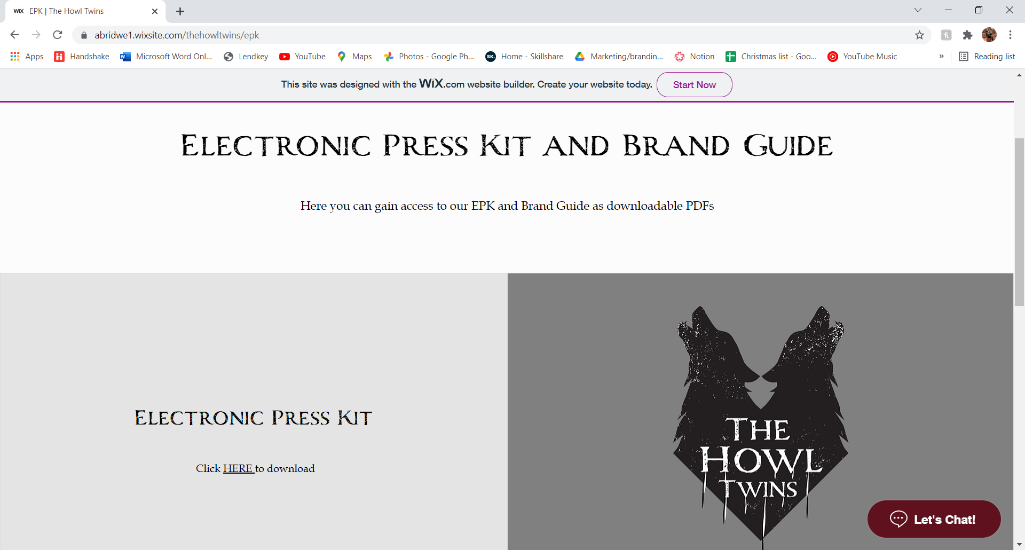Open the Chrome three-dot menu

tap(1010, 35)
